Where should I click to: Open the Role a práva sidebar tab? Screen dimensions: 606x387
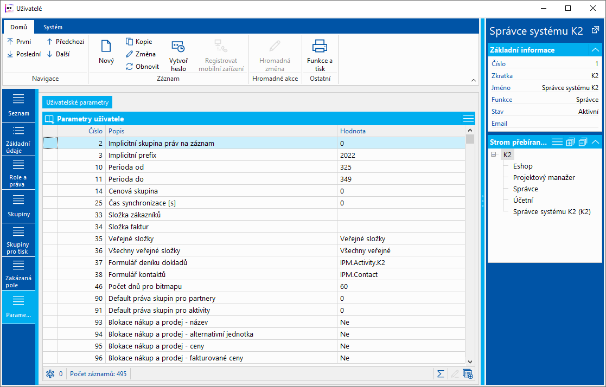point(18,172)
